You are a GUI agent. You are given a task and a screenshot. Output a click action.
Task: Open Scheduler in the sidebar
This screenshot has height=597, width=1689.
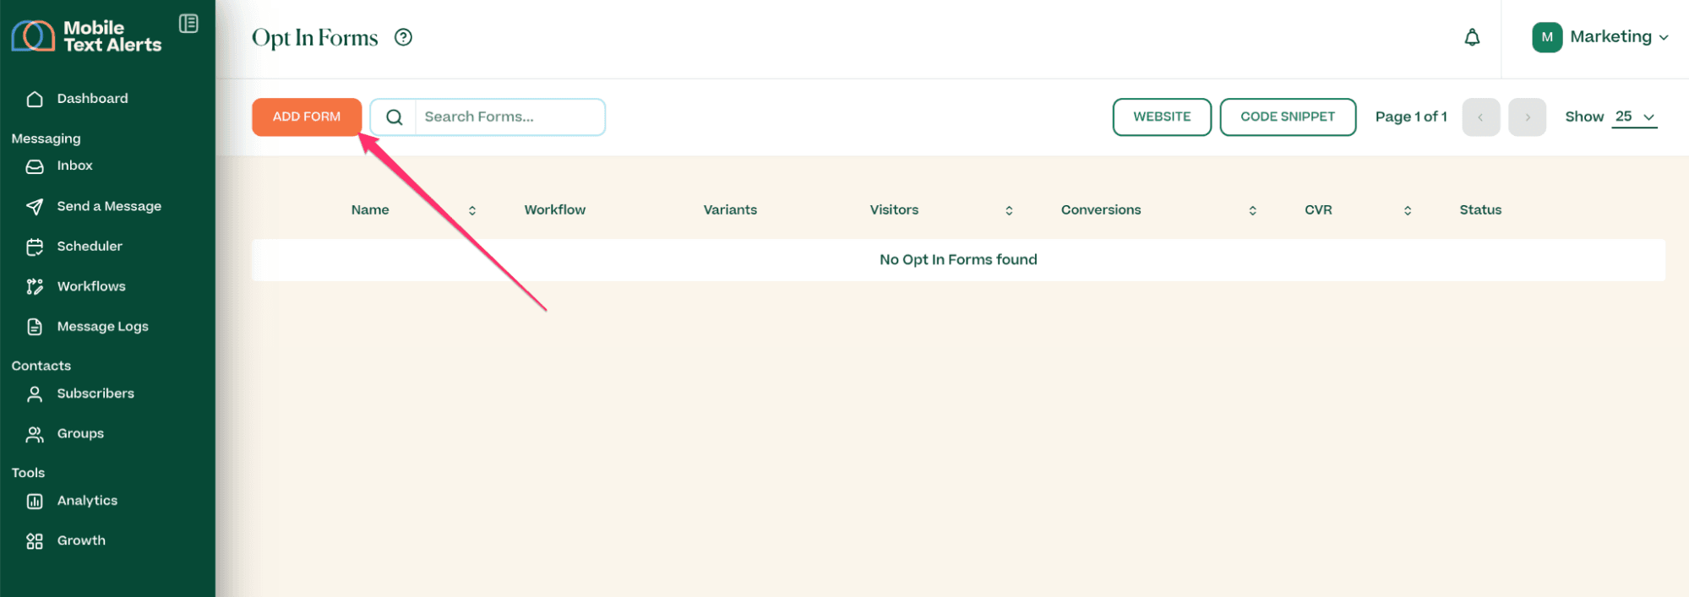(90, 247)
